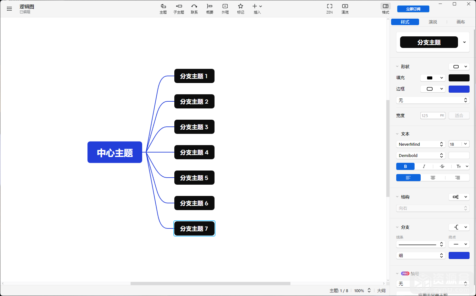
Task: Toggle bold text formatting
Action: (405, 166)
